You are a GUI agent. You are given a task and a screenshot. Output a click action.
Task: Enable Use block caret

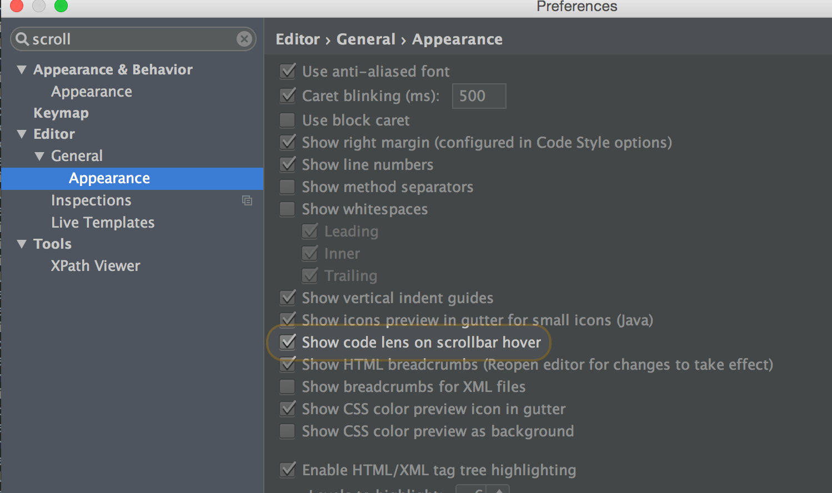pyautogui.click(x=287, y=120)
